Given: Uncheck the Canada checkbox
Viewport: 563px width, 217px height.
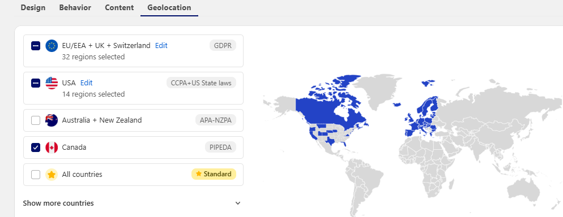Looking at the screenshot, I should pyautogui.click(x=36, y=147).
